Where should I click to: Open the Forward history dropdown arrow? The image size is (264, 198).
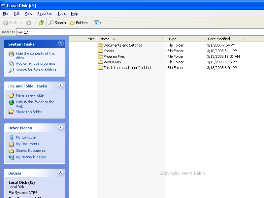point(35,22)
